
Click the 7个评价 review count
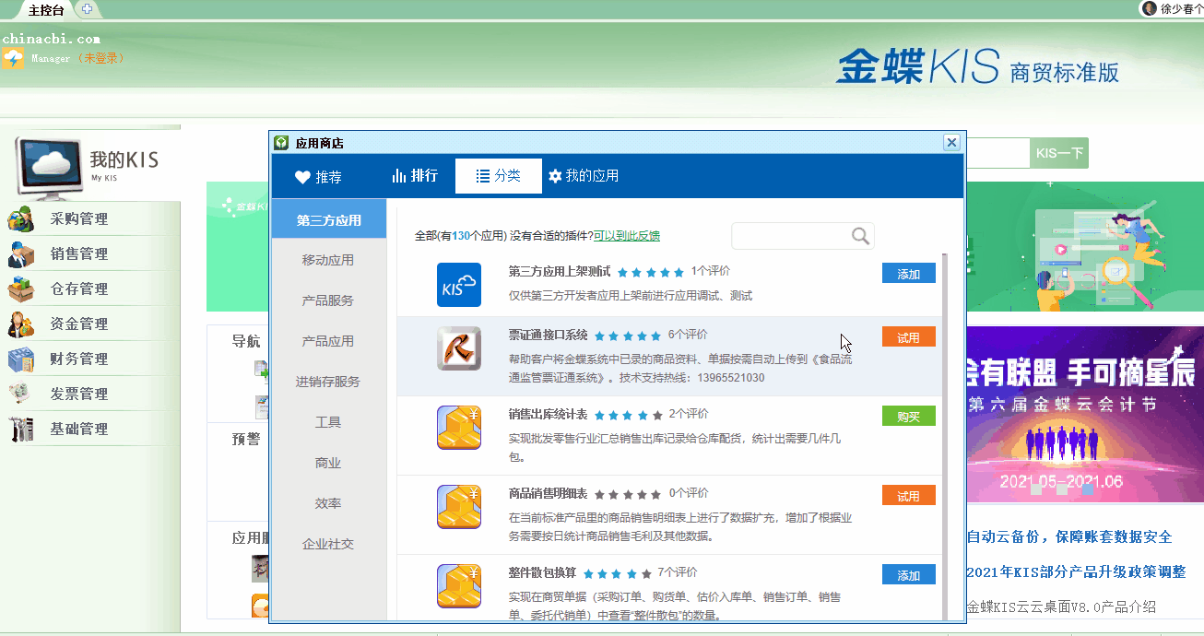(677, 572)
